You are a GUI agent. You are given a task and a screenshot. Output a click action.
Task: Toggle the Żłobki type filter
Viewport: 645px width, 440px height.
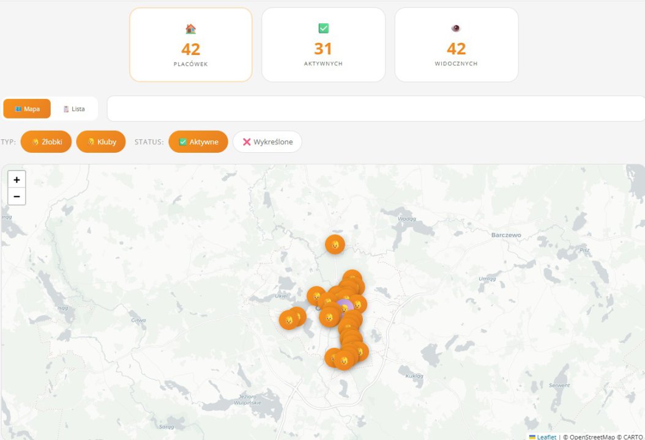(47, 142)
